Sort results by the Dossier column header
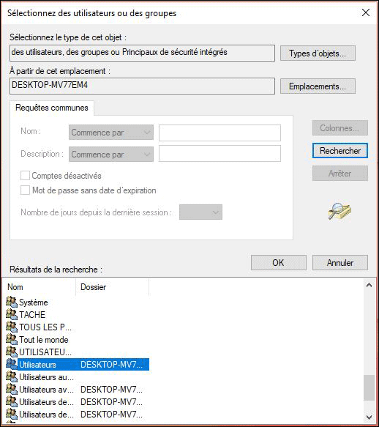Image resolution: width=379 pixels, height=427 pixels. [x=113, y=287]
